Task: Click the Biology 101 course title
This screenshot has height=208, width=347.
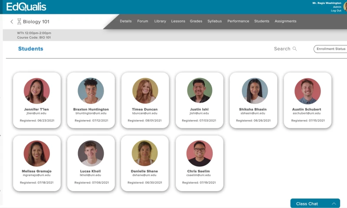Action: coord(36,22)
